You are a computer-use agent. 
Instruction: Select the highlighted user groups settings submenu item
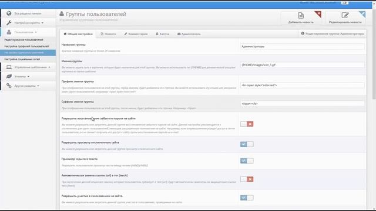click(x=28, y=53)
